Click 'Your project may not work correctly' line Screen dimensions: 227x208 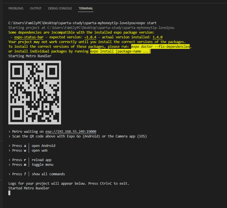(97, 42)
